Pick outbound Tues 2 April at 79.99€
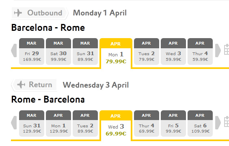The height and width of the screenshot is (146, 229). click(147, 52)
